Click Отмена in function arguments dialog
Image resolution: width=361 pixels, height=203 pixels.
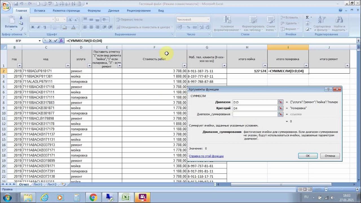(x=330, y=156)
